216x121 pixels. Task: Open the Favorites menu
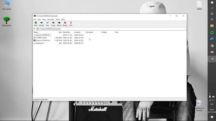51,19
